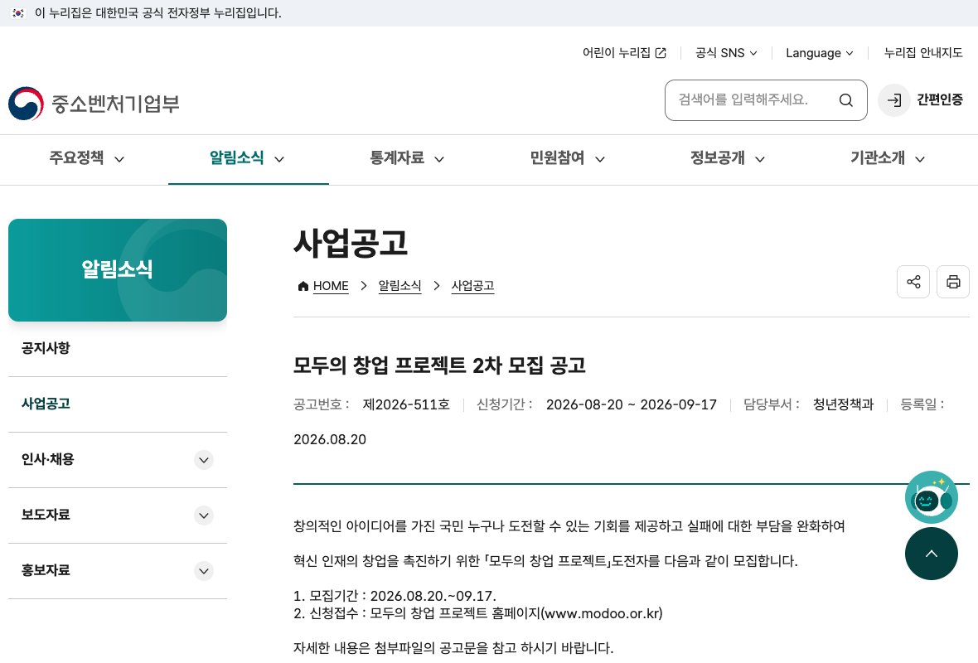Click external link icon beside 어린이 누리집

pos(661,53)
